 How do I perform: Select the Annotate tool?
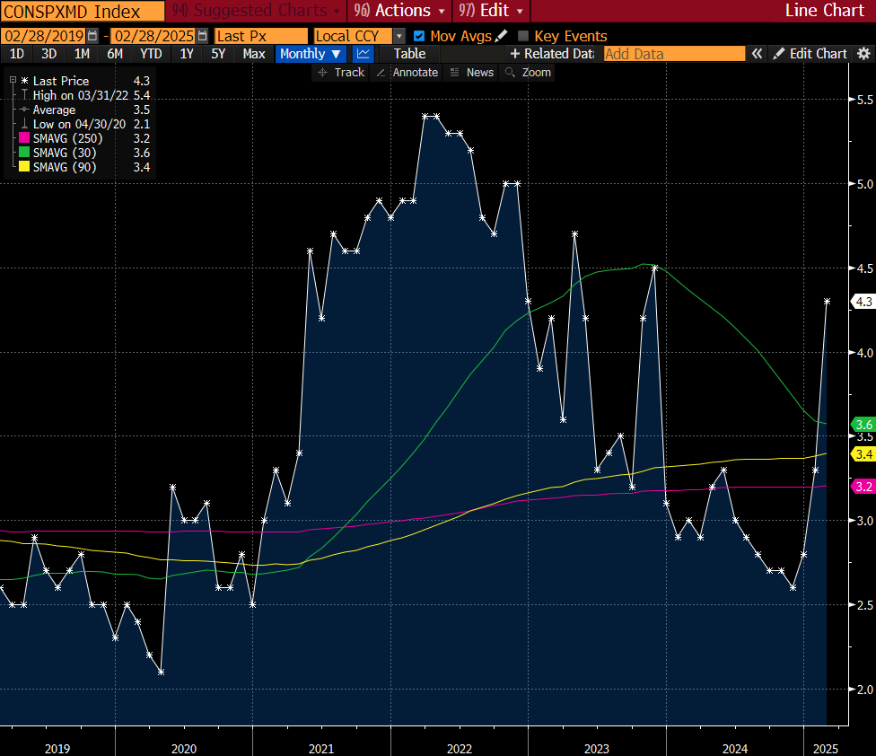(x=407, y=72)
